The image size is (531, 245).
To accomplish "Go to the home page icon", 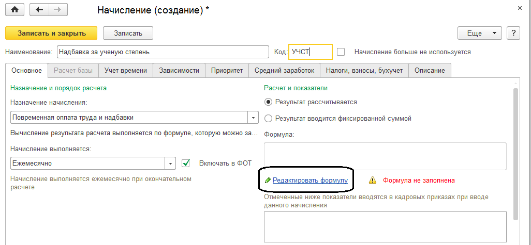I will click(14, 10).
